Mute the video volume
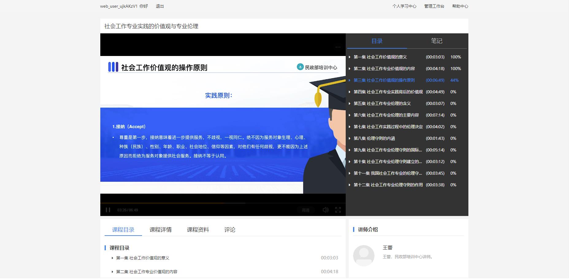Screen dimensions: 569x279 click(325, 210)
